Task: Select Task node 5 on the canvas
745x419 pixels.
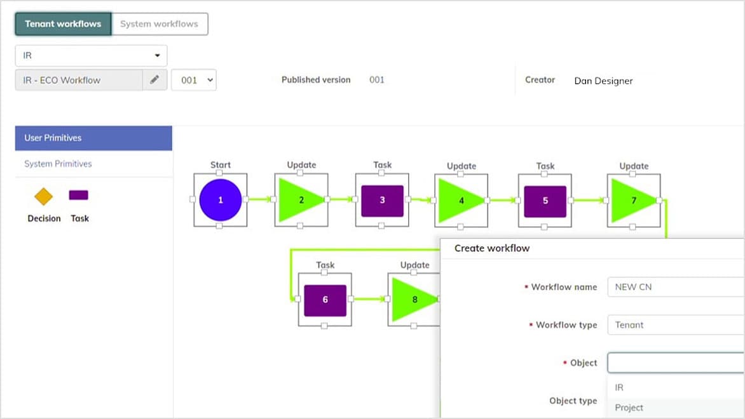Action: [545, 199]
